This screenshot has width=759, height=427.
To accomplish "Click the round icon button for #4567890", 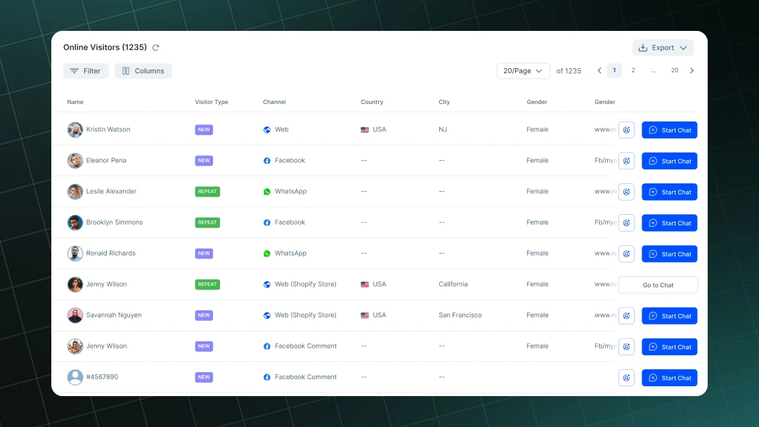I will pyautogui.click(x=626, y=378).
